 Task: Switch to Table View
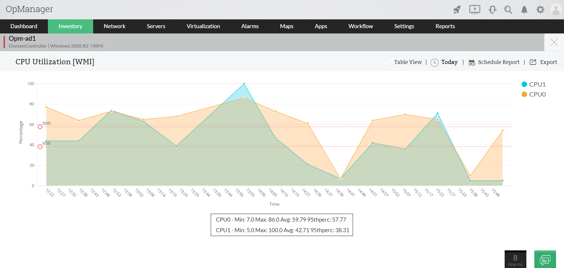408,62
